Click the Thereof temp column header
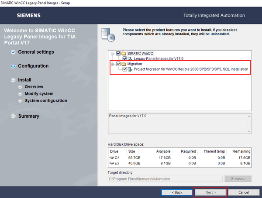Viewport: 262px width, 198px height. coord(214,151)
